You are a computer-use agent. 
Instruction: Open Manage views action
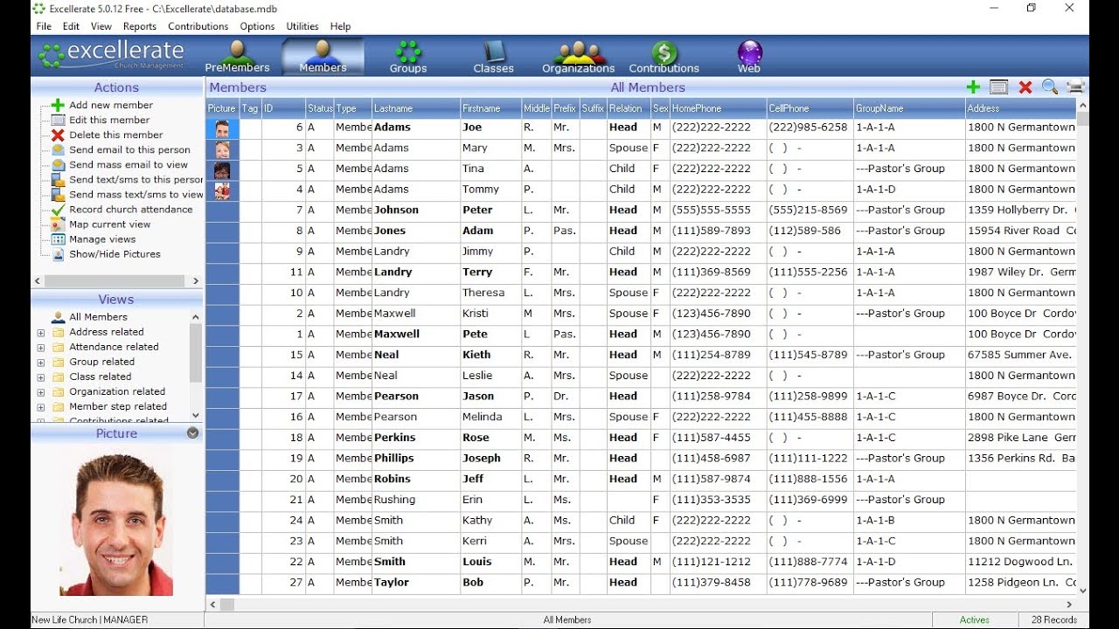click(x=94, y=239)
